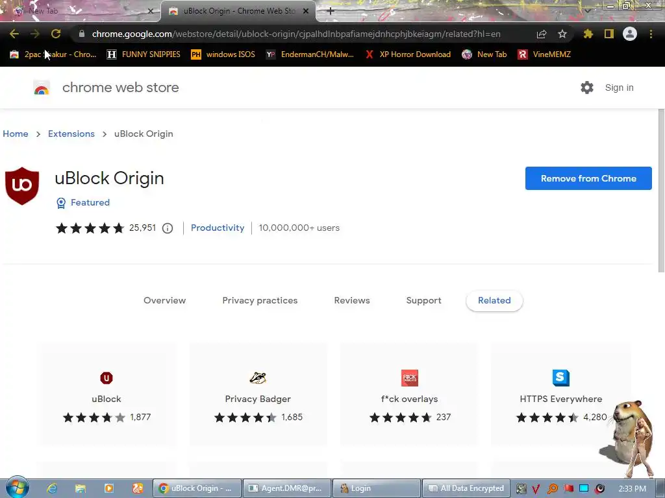
Task: Open the XP Horror Download bookmark
Action: 408,54
